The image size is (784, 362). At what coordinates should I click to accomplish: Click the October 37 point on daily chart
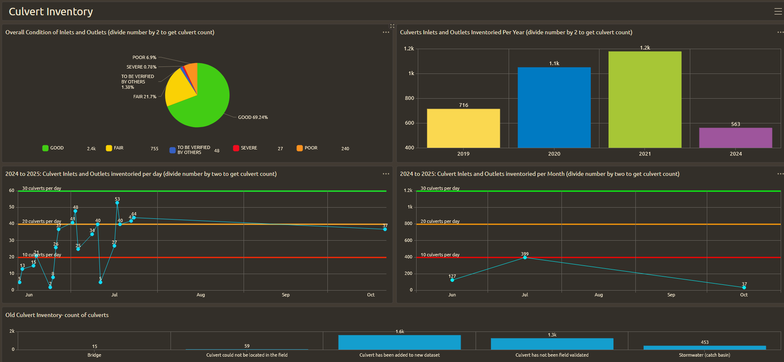(385, 229)
